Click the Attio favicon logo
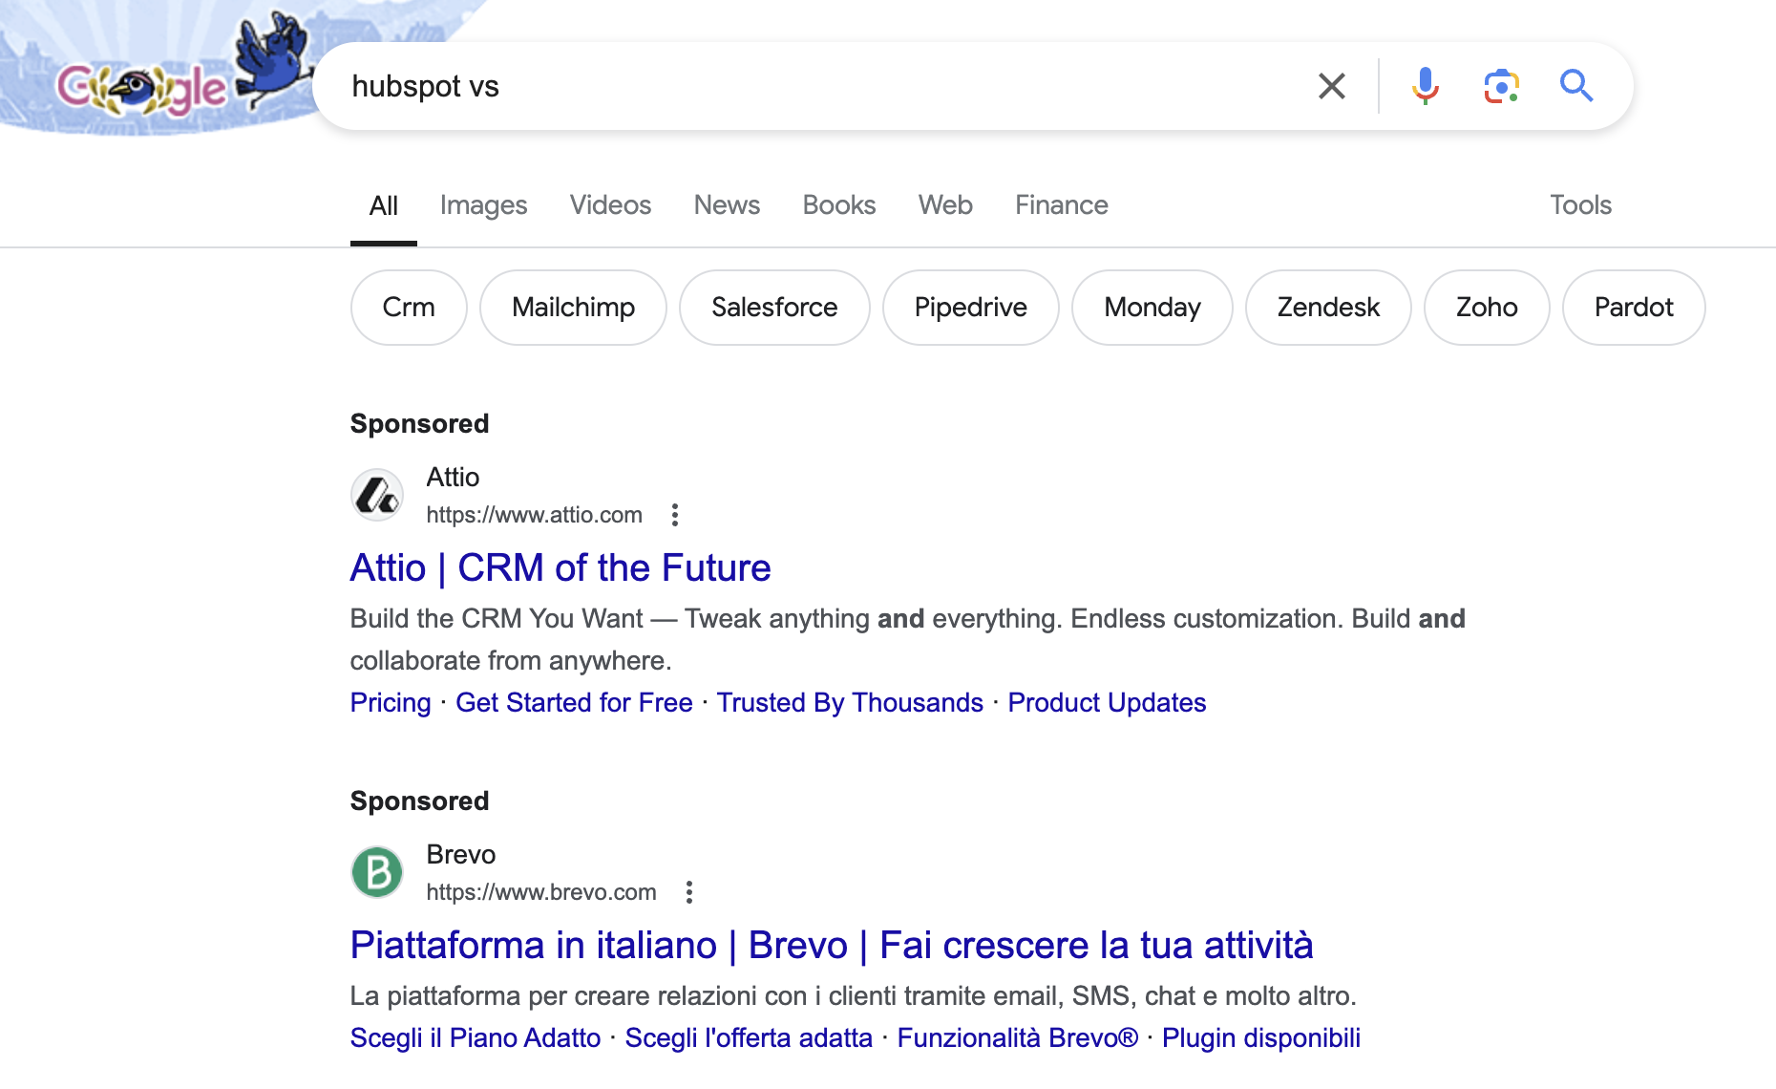The width and height of the screenshot is (1776, 1089). 376,495
